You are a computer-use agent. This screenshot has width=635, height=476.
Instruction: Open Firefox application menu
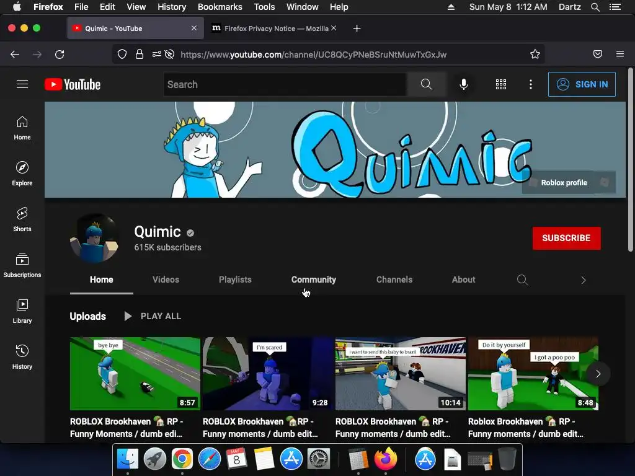[620, 55]
